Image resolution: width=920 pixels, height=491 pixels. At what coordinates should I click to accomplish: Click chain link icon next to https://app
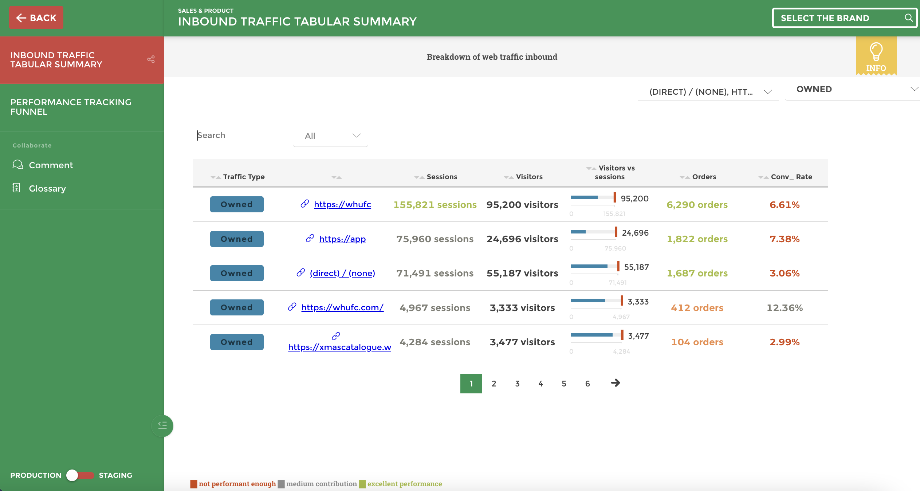[310, 239]
